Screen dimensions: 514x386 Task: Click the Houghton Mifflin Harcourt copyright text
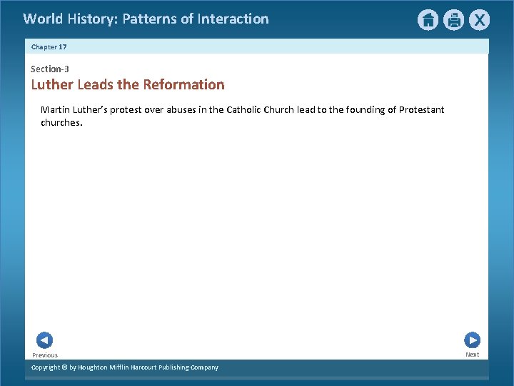pos(124,367)
